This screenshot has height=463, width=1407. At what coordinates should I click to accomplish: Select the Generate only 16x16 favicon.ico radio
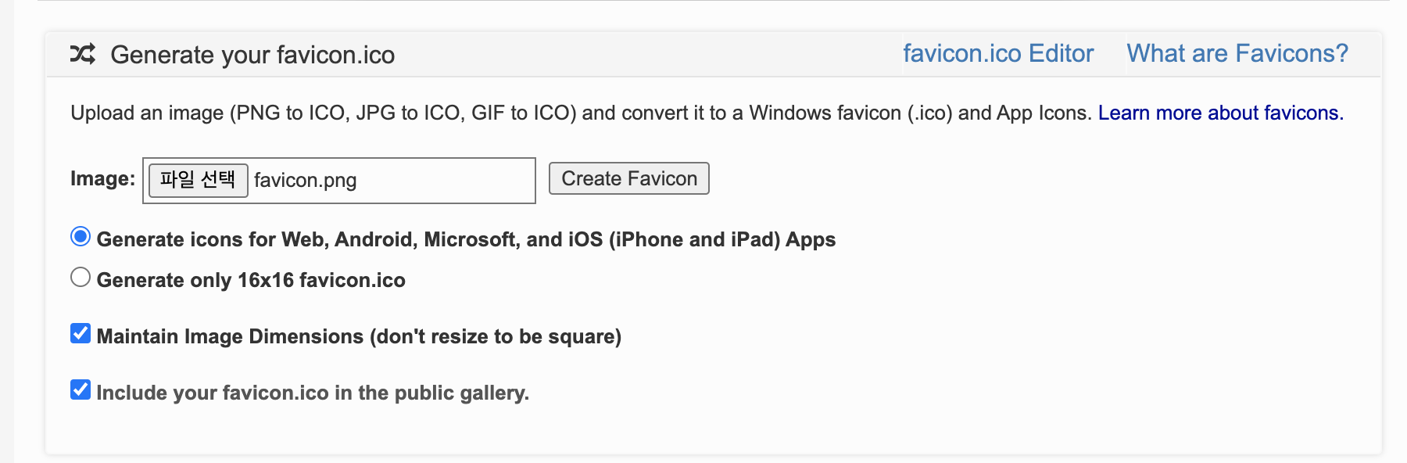click(81, 278)
